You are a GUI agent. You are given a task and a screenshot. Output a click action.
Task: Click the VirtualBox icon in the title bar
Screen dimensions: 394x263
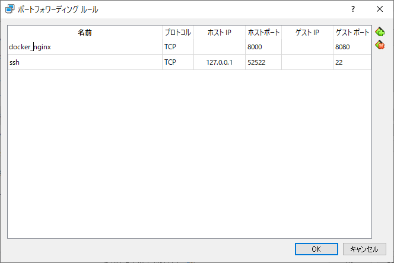pyautogui.click(x=9, y=9)
